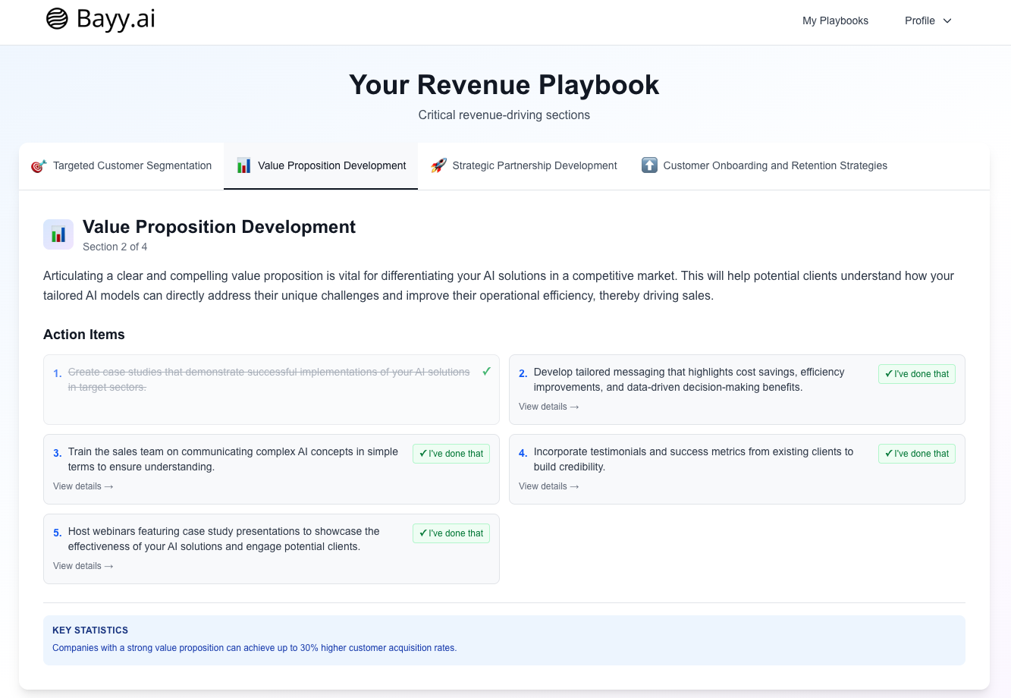This screenshot has width=1011, height=698.
Task: Click the Key Statistics panel
Action: [x=504, y=640]
